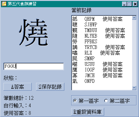139x117 pixels.
Task: Click the 筆數總計：12 counter
Action: [19, 98]
